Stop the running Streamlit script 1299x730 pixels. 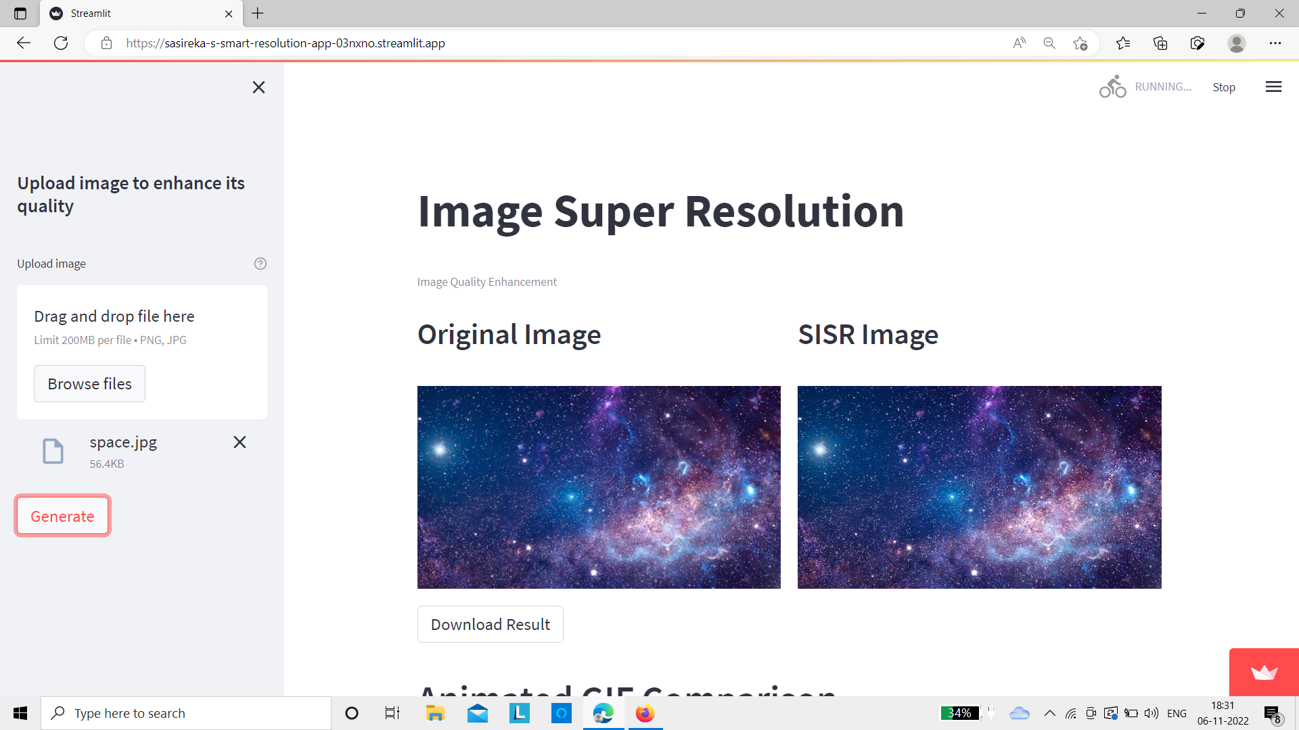(1223, 87)
